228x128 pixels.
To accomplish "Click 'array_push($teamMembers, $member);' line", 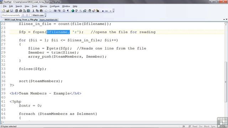I will 67,57.
